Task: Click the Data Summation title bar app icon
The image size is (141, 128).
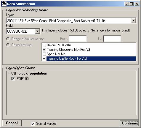Action: [x=4, y=4]
